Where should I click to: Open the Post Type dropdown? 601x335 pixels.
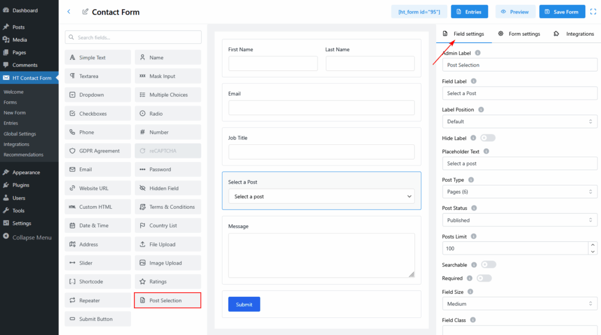519,192
